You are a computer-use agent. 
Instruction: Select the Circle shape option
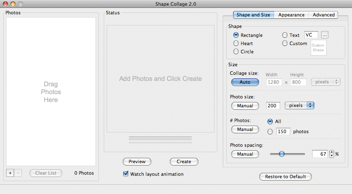[236, 52]
